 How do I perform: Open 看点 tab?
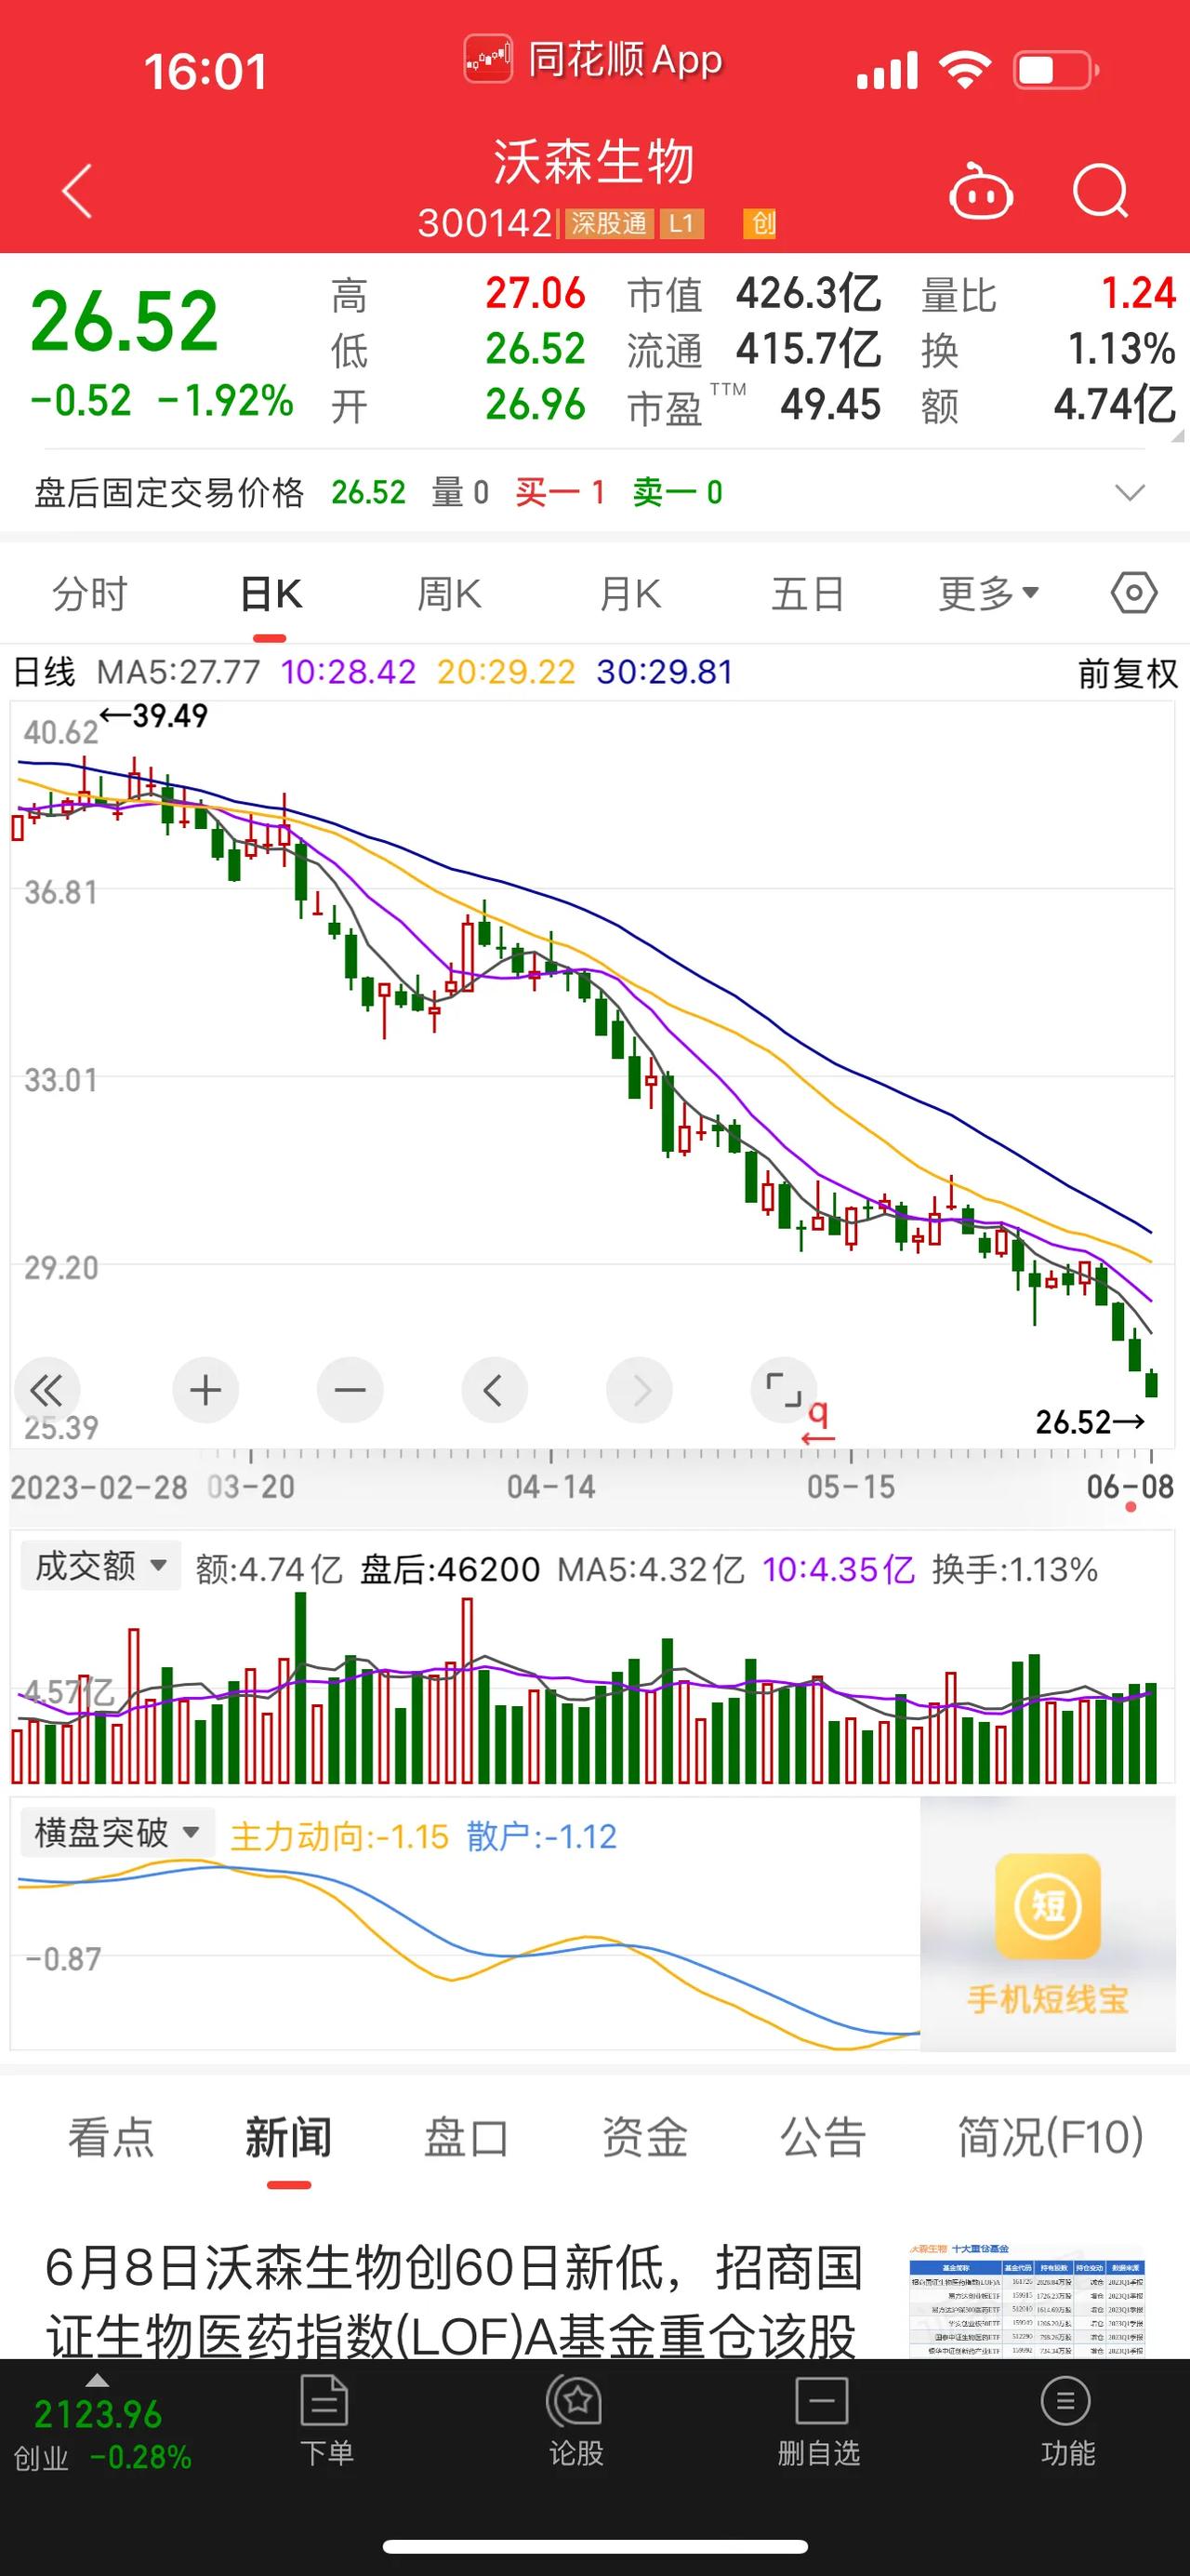(111, 2137)
